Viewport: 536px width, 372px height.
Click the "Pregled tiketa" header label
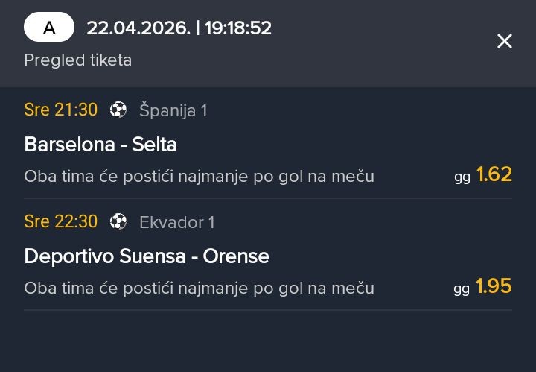coord(77,60)
